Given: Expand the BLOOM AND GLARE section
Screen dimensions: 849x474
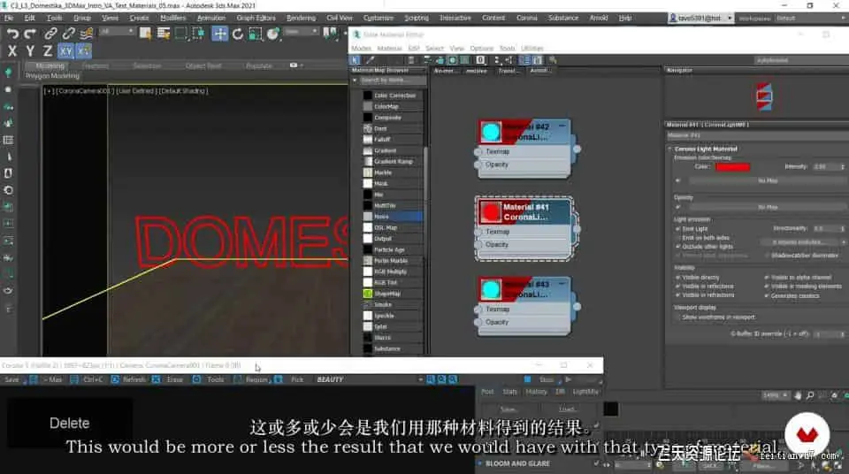Looking at the screenshot, I should (x=479, y=463).
